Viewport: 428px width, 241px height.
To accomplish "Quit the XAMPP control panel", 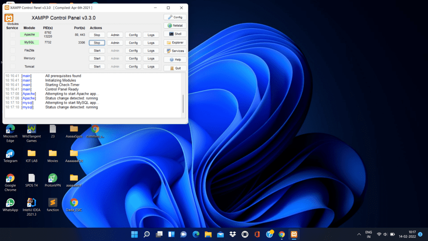I will (175, 68).
